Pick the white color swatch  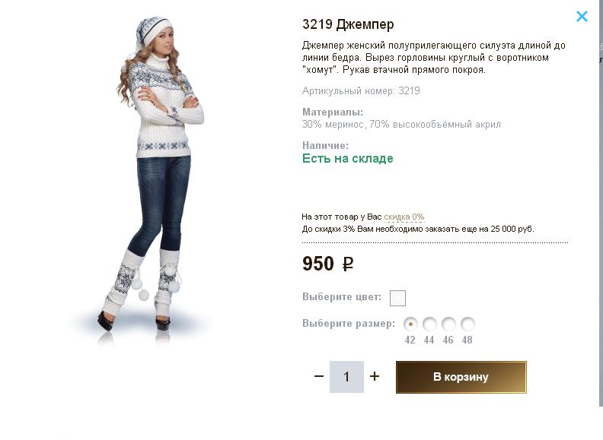(x=397, y=298)
